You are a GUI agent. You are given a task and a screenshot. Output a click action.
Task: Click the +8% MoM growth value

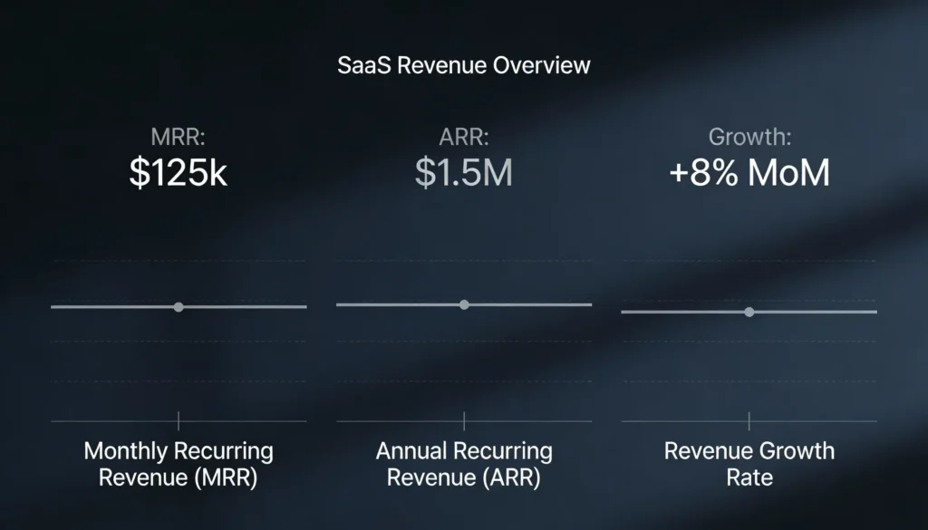click(x=749, y=173)
